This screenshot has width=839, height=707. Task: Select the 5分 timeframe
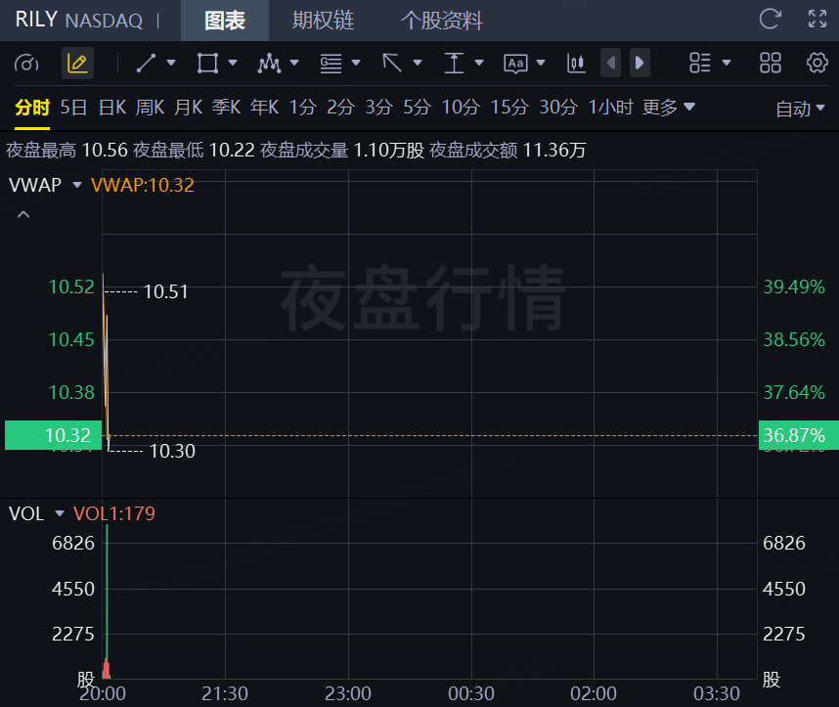pos(417,108)
